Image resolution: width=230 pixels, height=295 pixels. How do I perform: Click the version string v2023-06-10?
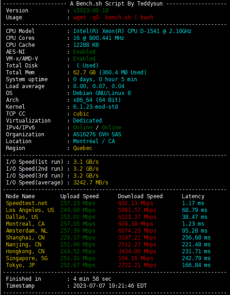click(x=91, y=11)
